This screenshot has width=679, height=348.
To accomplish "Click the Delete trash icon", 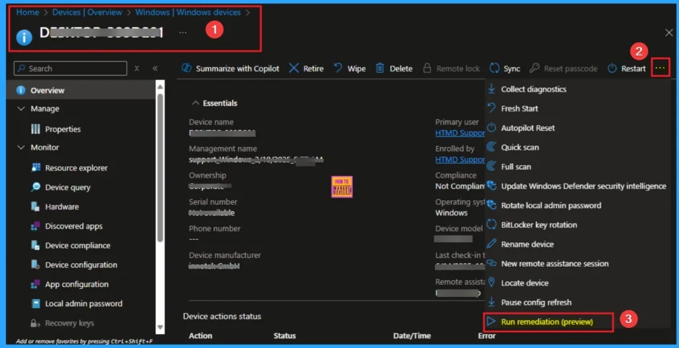I will point(380,68).
